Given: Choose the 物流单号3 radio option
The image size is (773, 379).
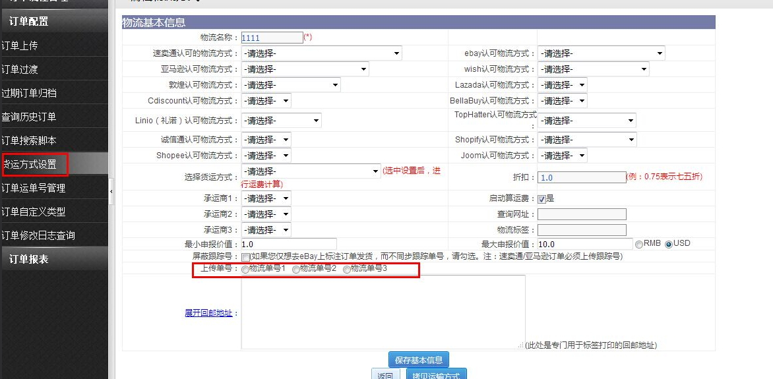Looking at the screenshot, I should pyautogui.click(x=347, y=269).
